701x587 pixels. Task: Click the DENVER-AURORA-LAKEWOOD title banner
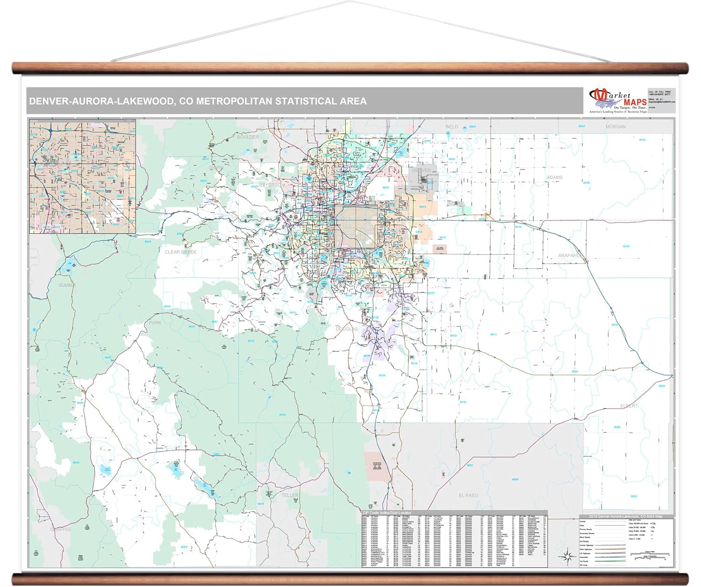pos(196,99)
